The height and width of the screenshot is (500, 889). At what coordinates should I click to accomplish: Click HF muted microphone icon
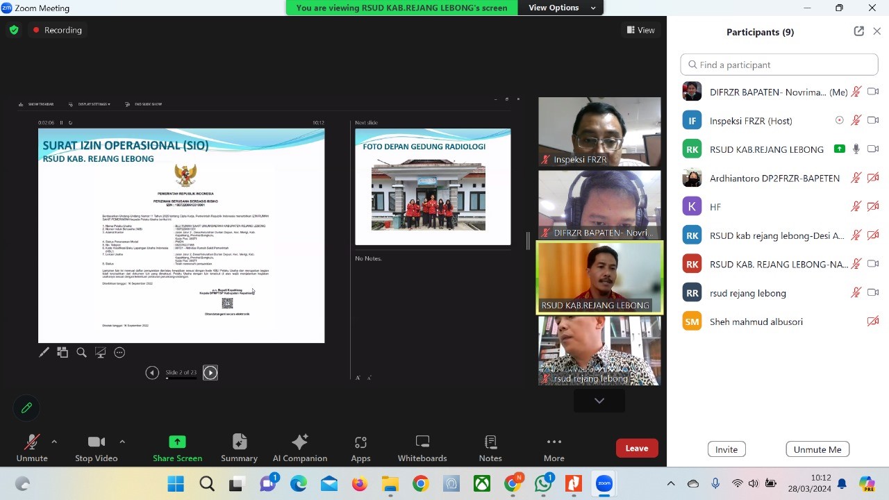[856, 206]
